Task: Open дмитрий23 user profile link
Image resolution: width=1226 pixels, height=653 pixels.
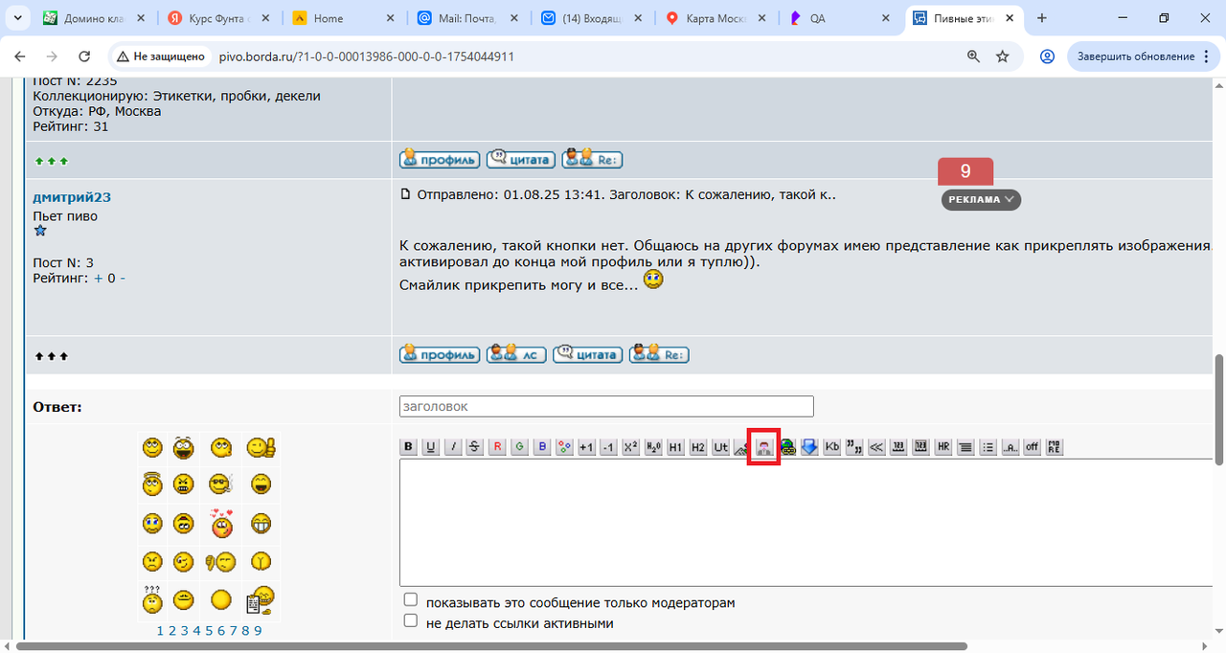Action: click(72, 197)
